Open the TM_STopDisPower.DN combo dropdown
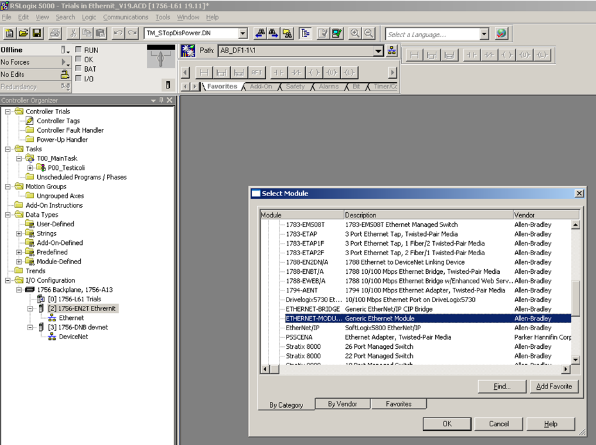596x445 pixels. [x=243, y=33]
